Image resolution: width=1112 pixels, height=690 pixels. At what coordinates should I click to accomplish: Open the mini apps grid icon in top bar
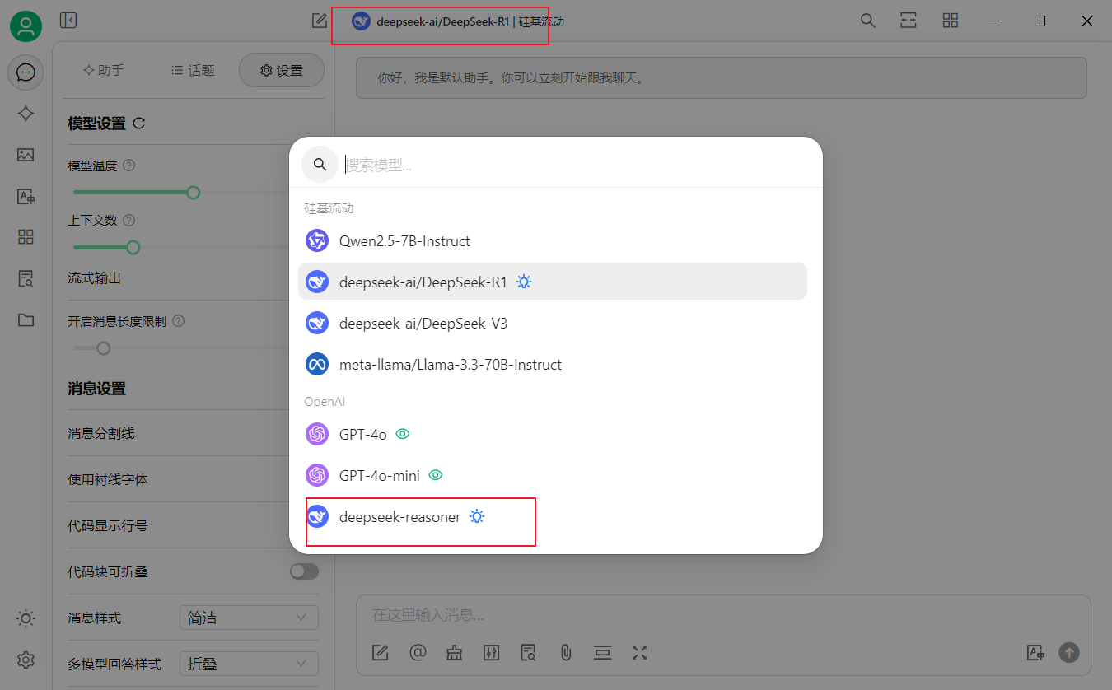tap(951, 21)
